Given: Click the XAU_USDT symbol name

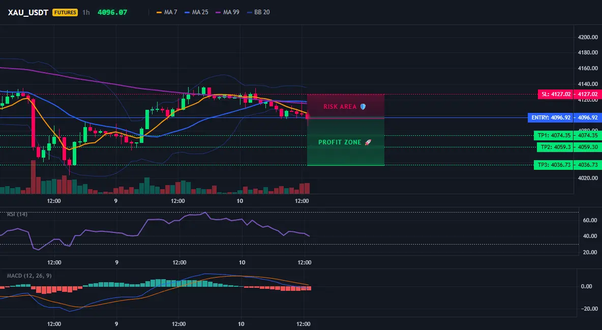Looking at the screenshot, I should (28, 12).
